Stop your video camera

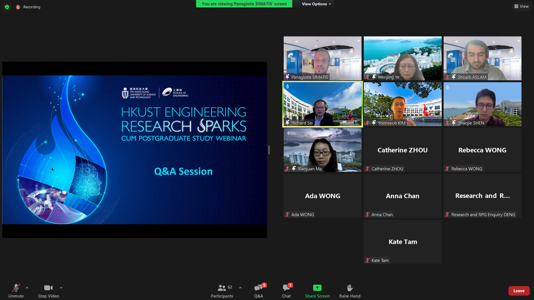pos(48,291)
